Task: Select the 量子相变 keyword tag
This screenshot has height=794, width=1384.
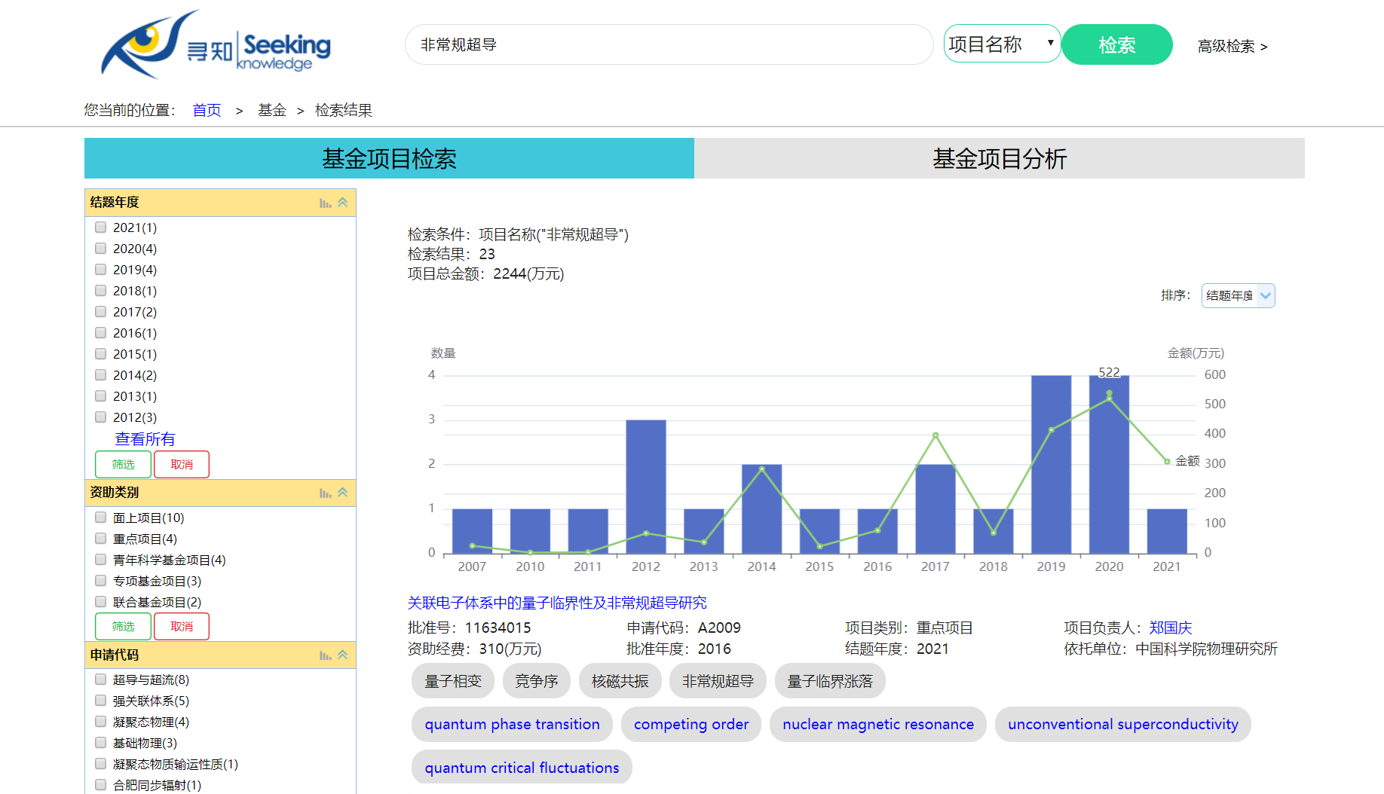Action: 452,681
